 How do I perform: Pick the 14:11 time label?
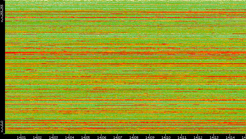coord(182,137)
